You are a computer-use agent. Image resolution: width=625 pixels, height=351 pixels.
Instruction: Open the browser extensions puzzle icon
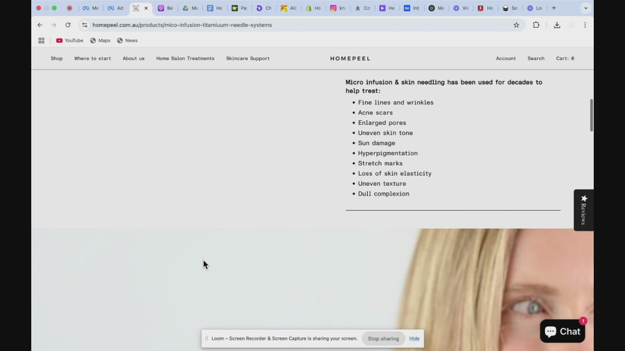pyautogui.click(x=536, y=25)
